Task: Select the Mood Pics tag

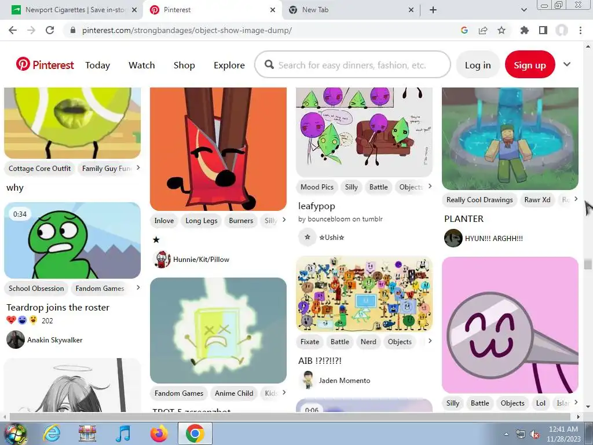Action: point(317,187)
